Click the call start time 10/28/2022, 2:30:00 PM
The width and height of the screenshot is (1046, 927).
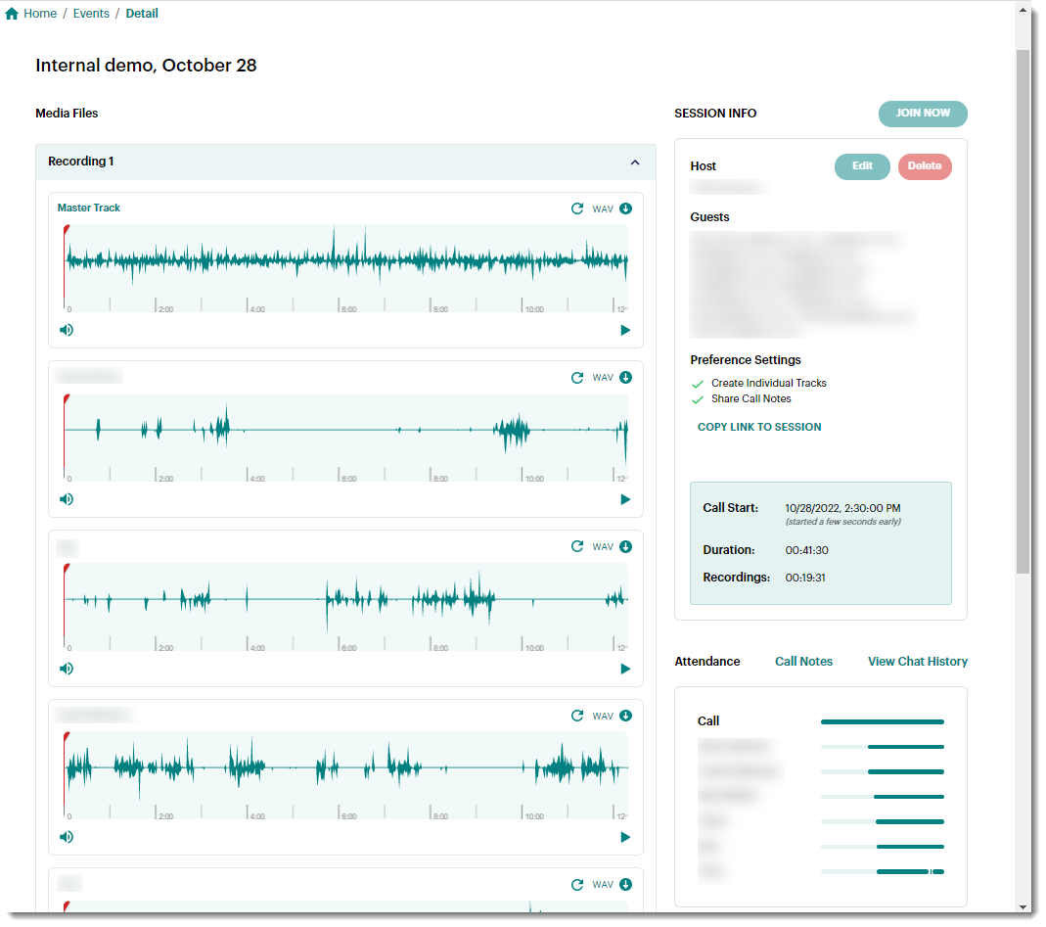click(842, 509)
